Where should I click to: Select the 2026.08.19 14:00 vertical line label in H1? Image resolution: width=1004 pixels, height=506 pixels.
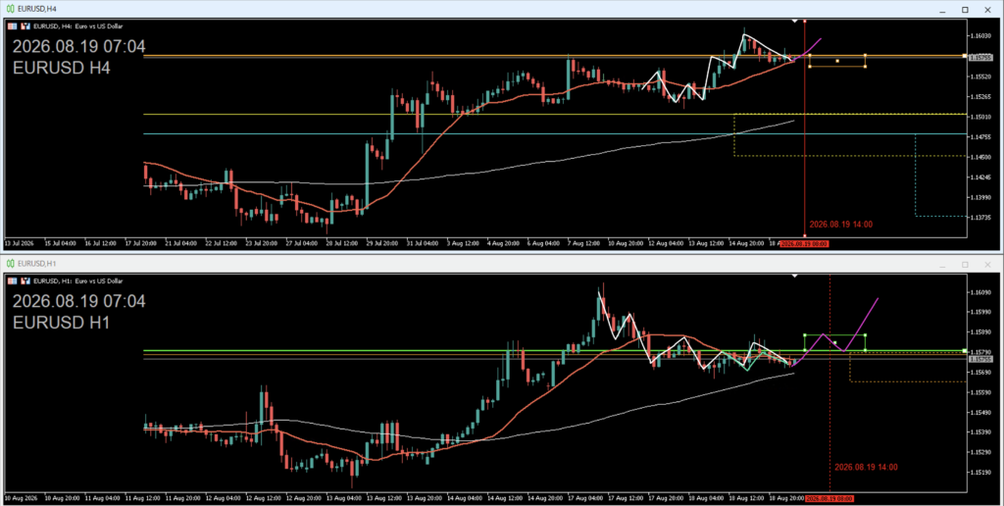866,467
